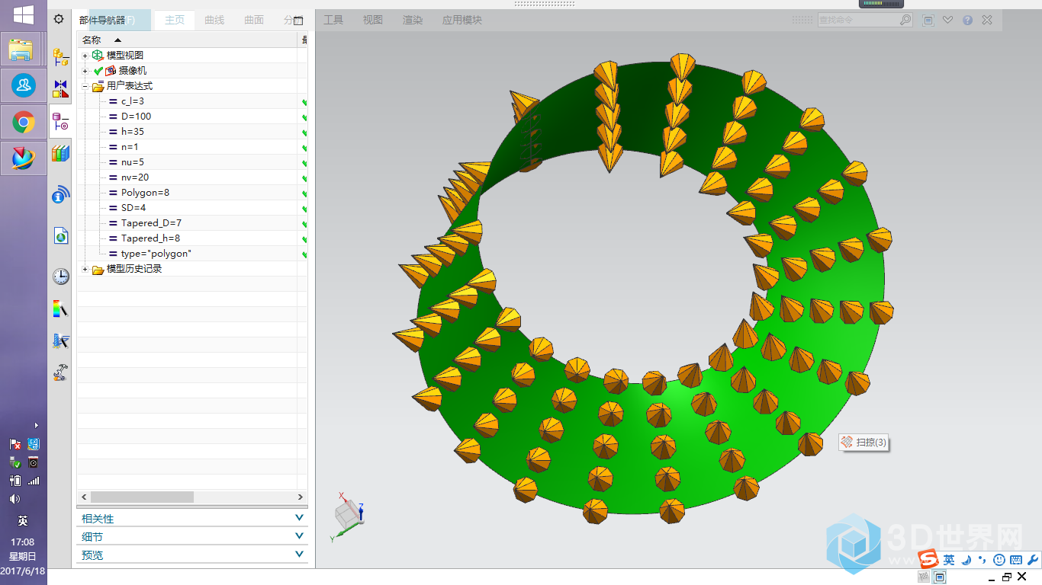Image resolution: width=1042 pixels, height=585 pixels.
Task: Toggle the green check beside Cameras
Action: tap(98, 71)
